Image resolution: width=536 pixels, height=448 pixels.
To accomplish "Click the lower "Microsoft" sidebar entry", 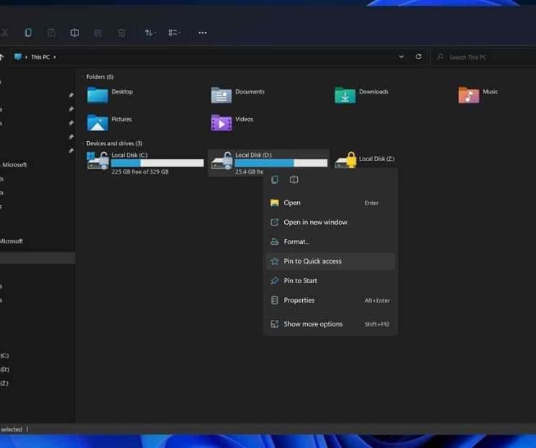I will pyautogui.click(x=12, y=241).
